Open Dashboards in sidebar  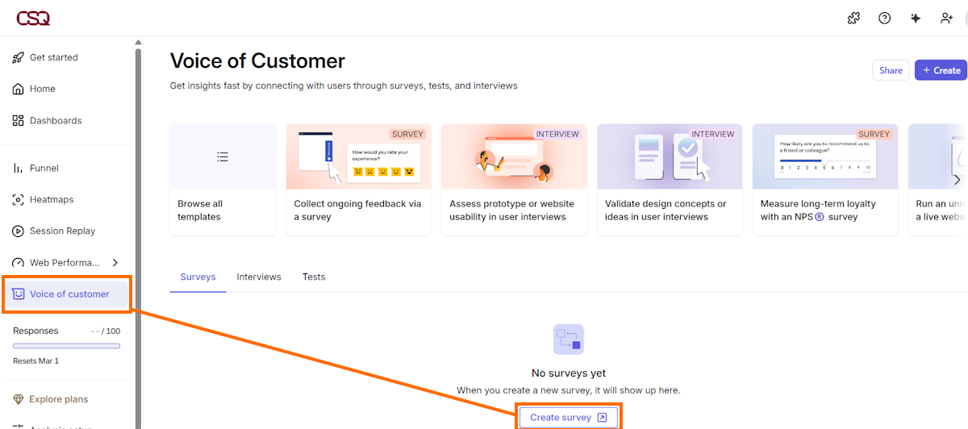tap(55, 120)
